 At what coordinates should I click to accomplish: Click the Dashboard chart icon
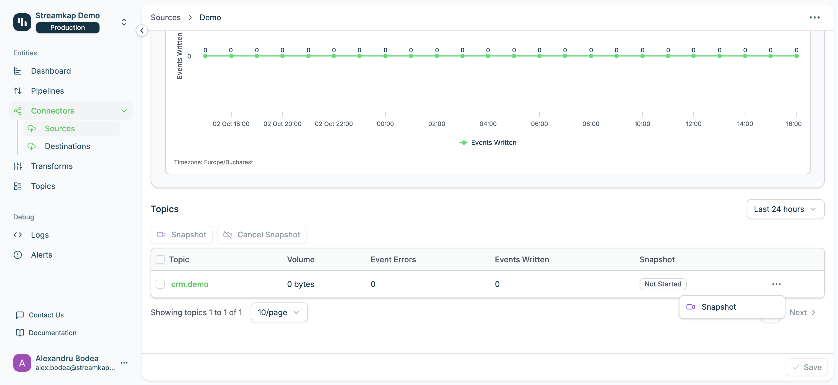pyautogui.click(x=18, y=71)
